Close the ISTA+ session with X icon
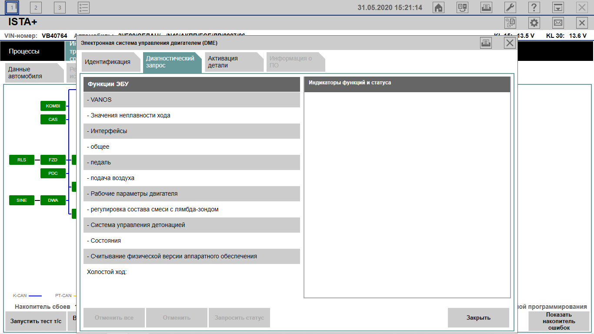The image size is (594, 334). 582,23
